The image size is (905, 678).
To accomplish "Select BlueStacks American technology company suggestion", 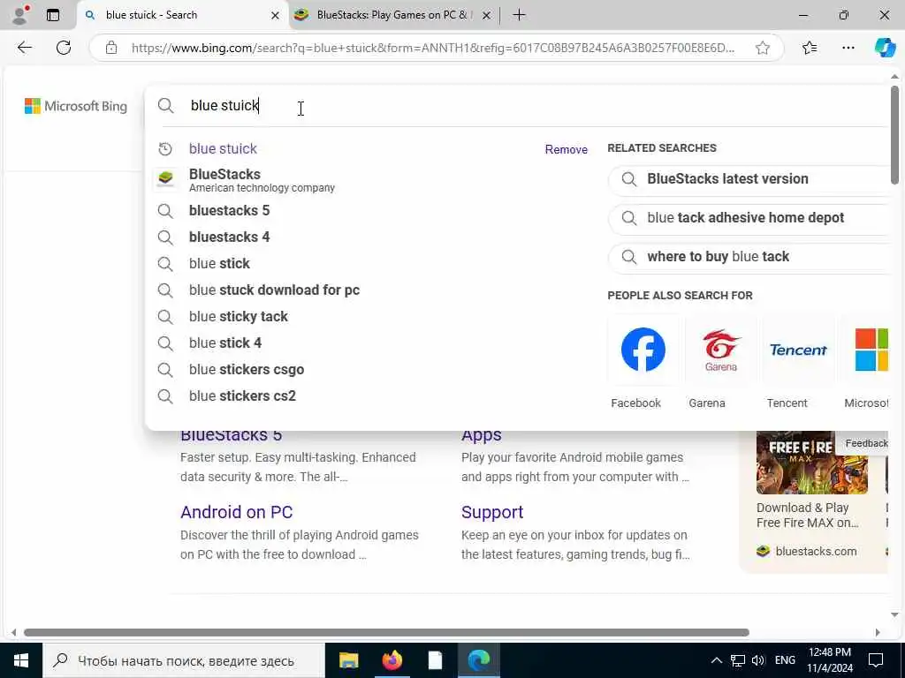I will coord(262,180).
